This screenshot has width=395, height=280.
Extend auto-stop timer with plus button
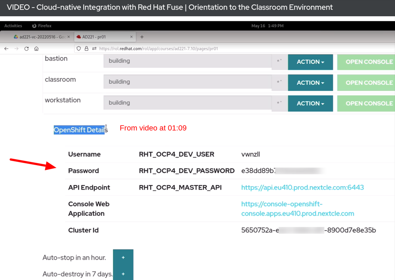(123, 257)
